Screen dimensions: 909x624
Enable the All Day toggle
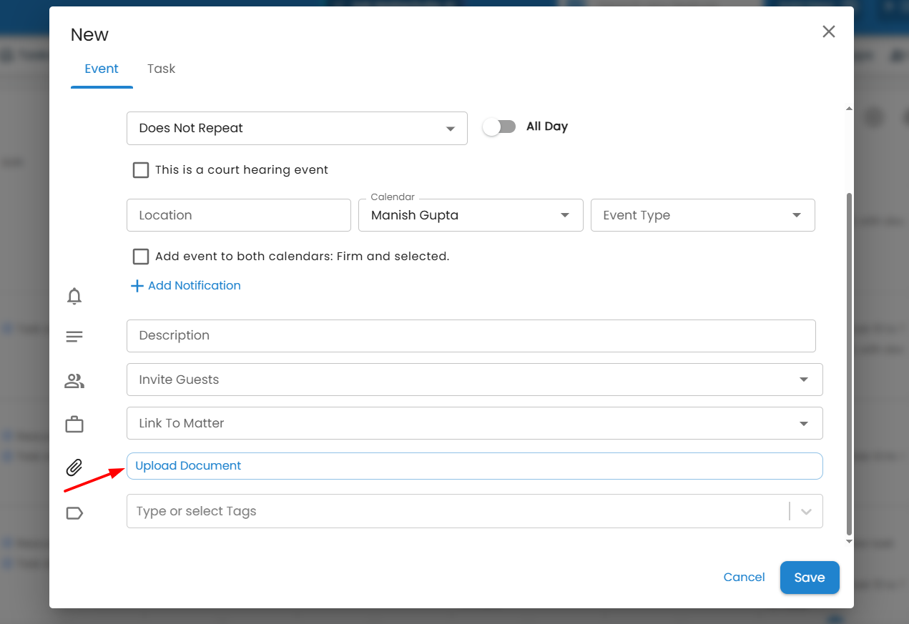coord(499,127)
